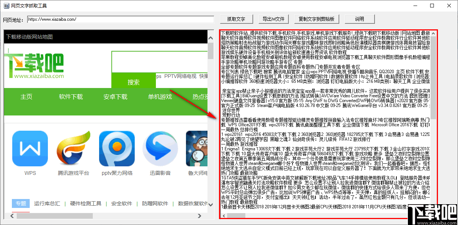Click PPTV网络电视 hot search link
458x225 pixels.
point(180,76)
